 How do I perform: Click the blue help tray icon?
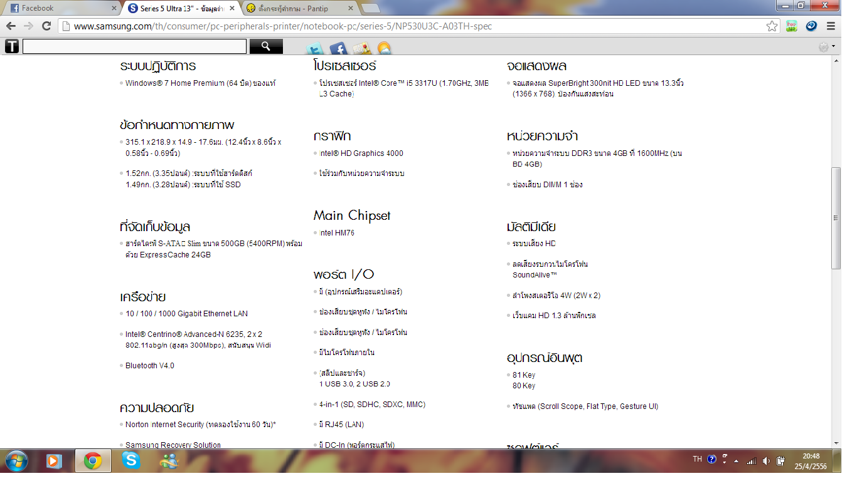click(711, 459)
